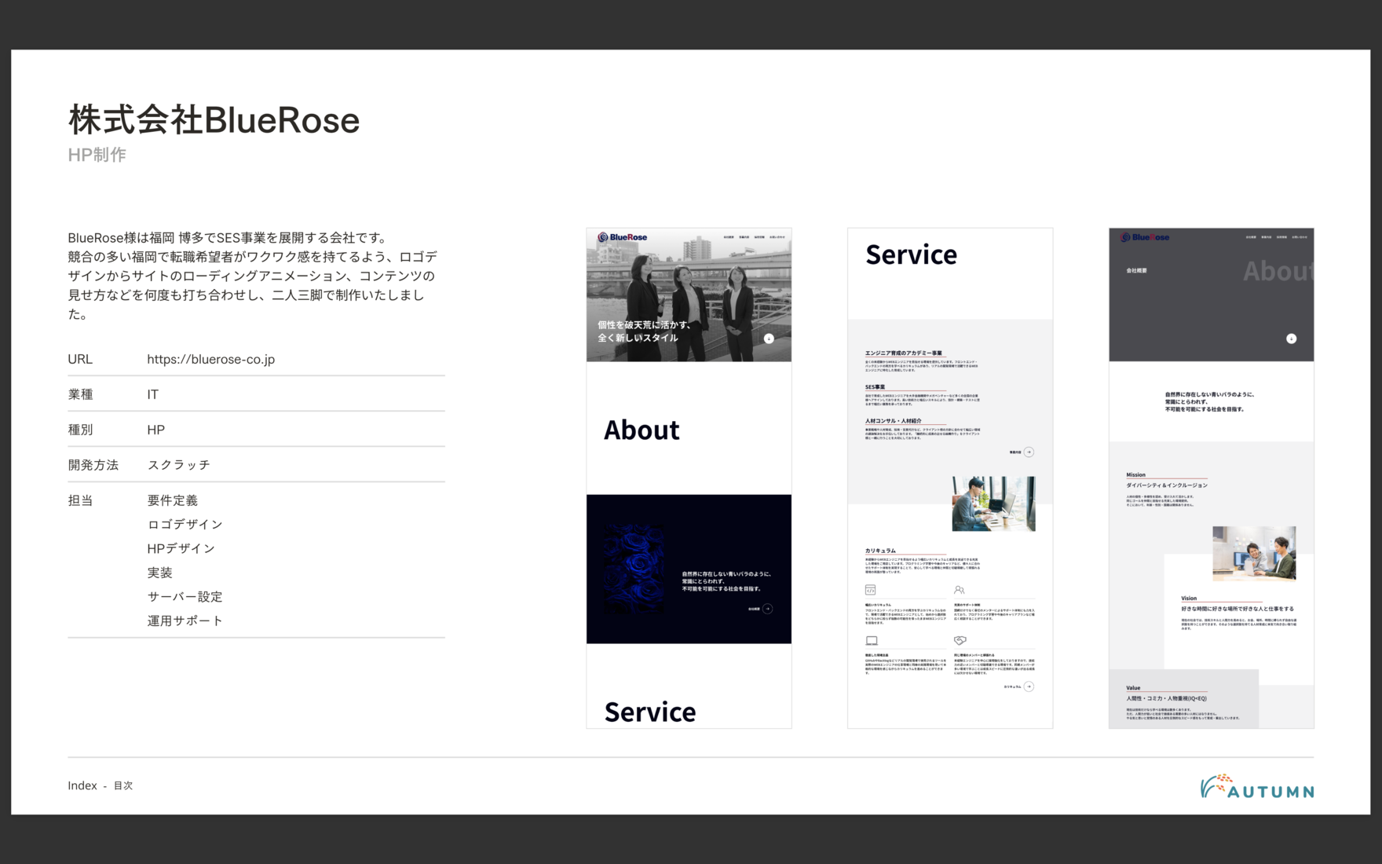The height and width of the screenshot is (864, 1382).
Task: Click the handshake icon in curriculum section
Action: coord(960,641)
